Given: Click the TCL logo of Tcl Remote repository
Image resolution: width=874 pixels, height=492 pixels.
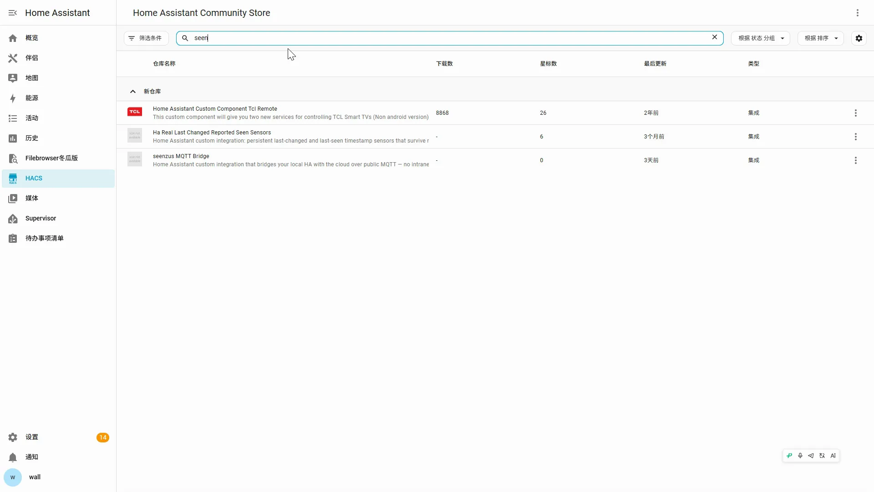Looking at the screenshot, I should [x=135, y=112].
